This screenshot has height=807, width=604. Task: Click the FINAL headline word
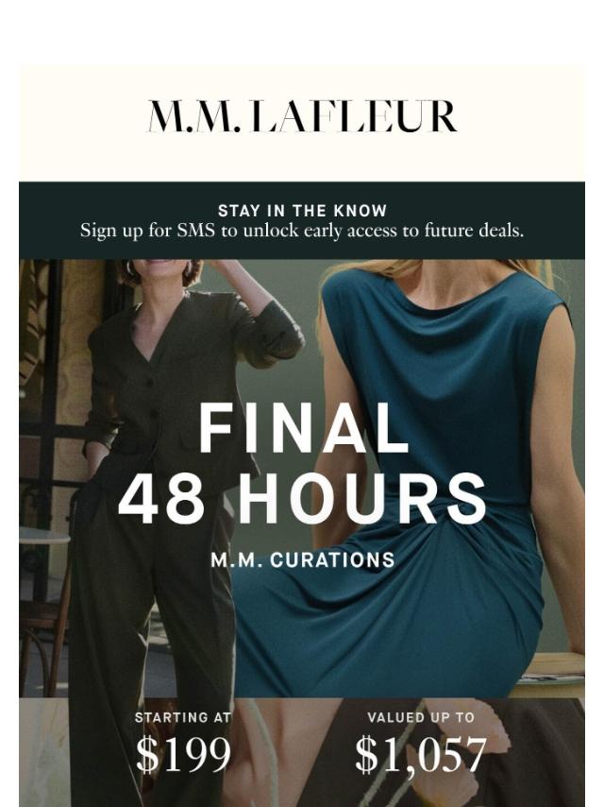303,428
